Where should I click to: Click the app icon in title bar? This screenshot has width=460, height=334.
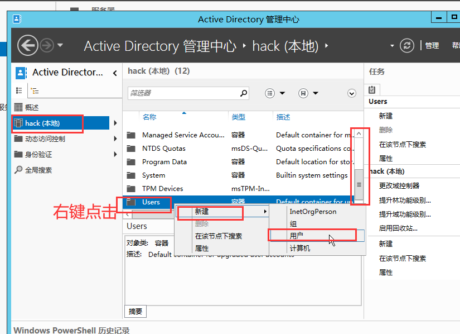pos(17,19)
